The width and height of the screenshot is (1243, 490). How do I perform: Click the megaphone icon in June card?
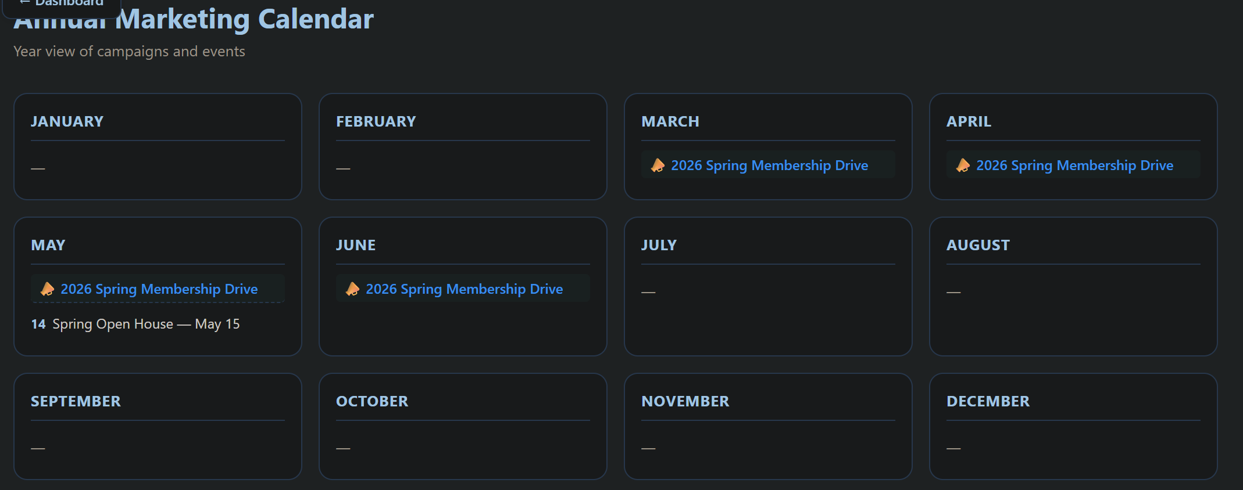tap(352, 289)
